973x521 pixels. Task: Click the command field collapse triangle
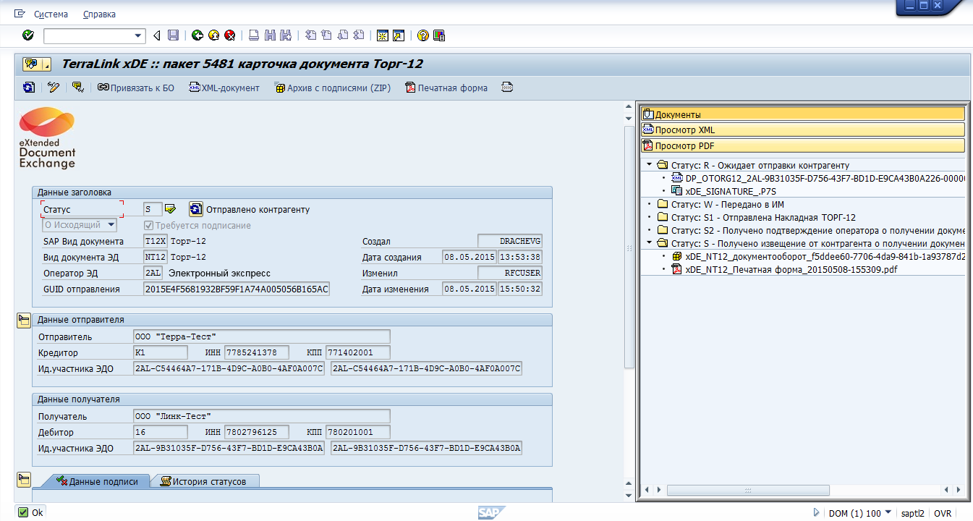pos(156,35)
